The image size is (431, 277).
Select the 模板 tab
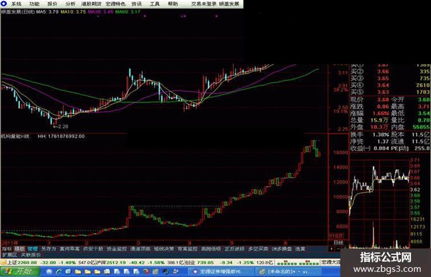tap(20, 249)
